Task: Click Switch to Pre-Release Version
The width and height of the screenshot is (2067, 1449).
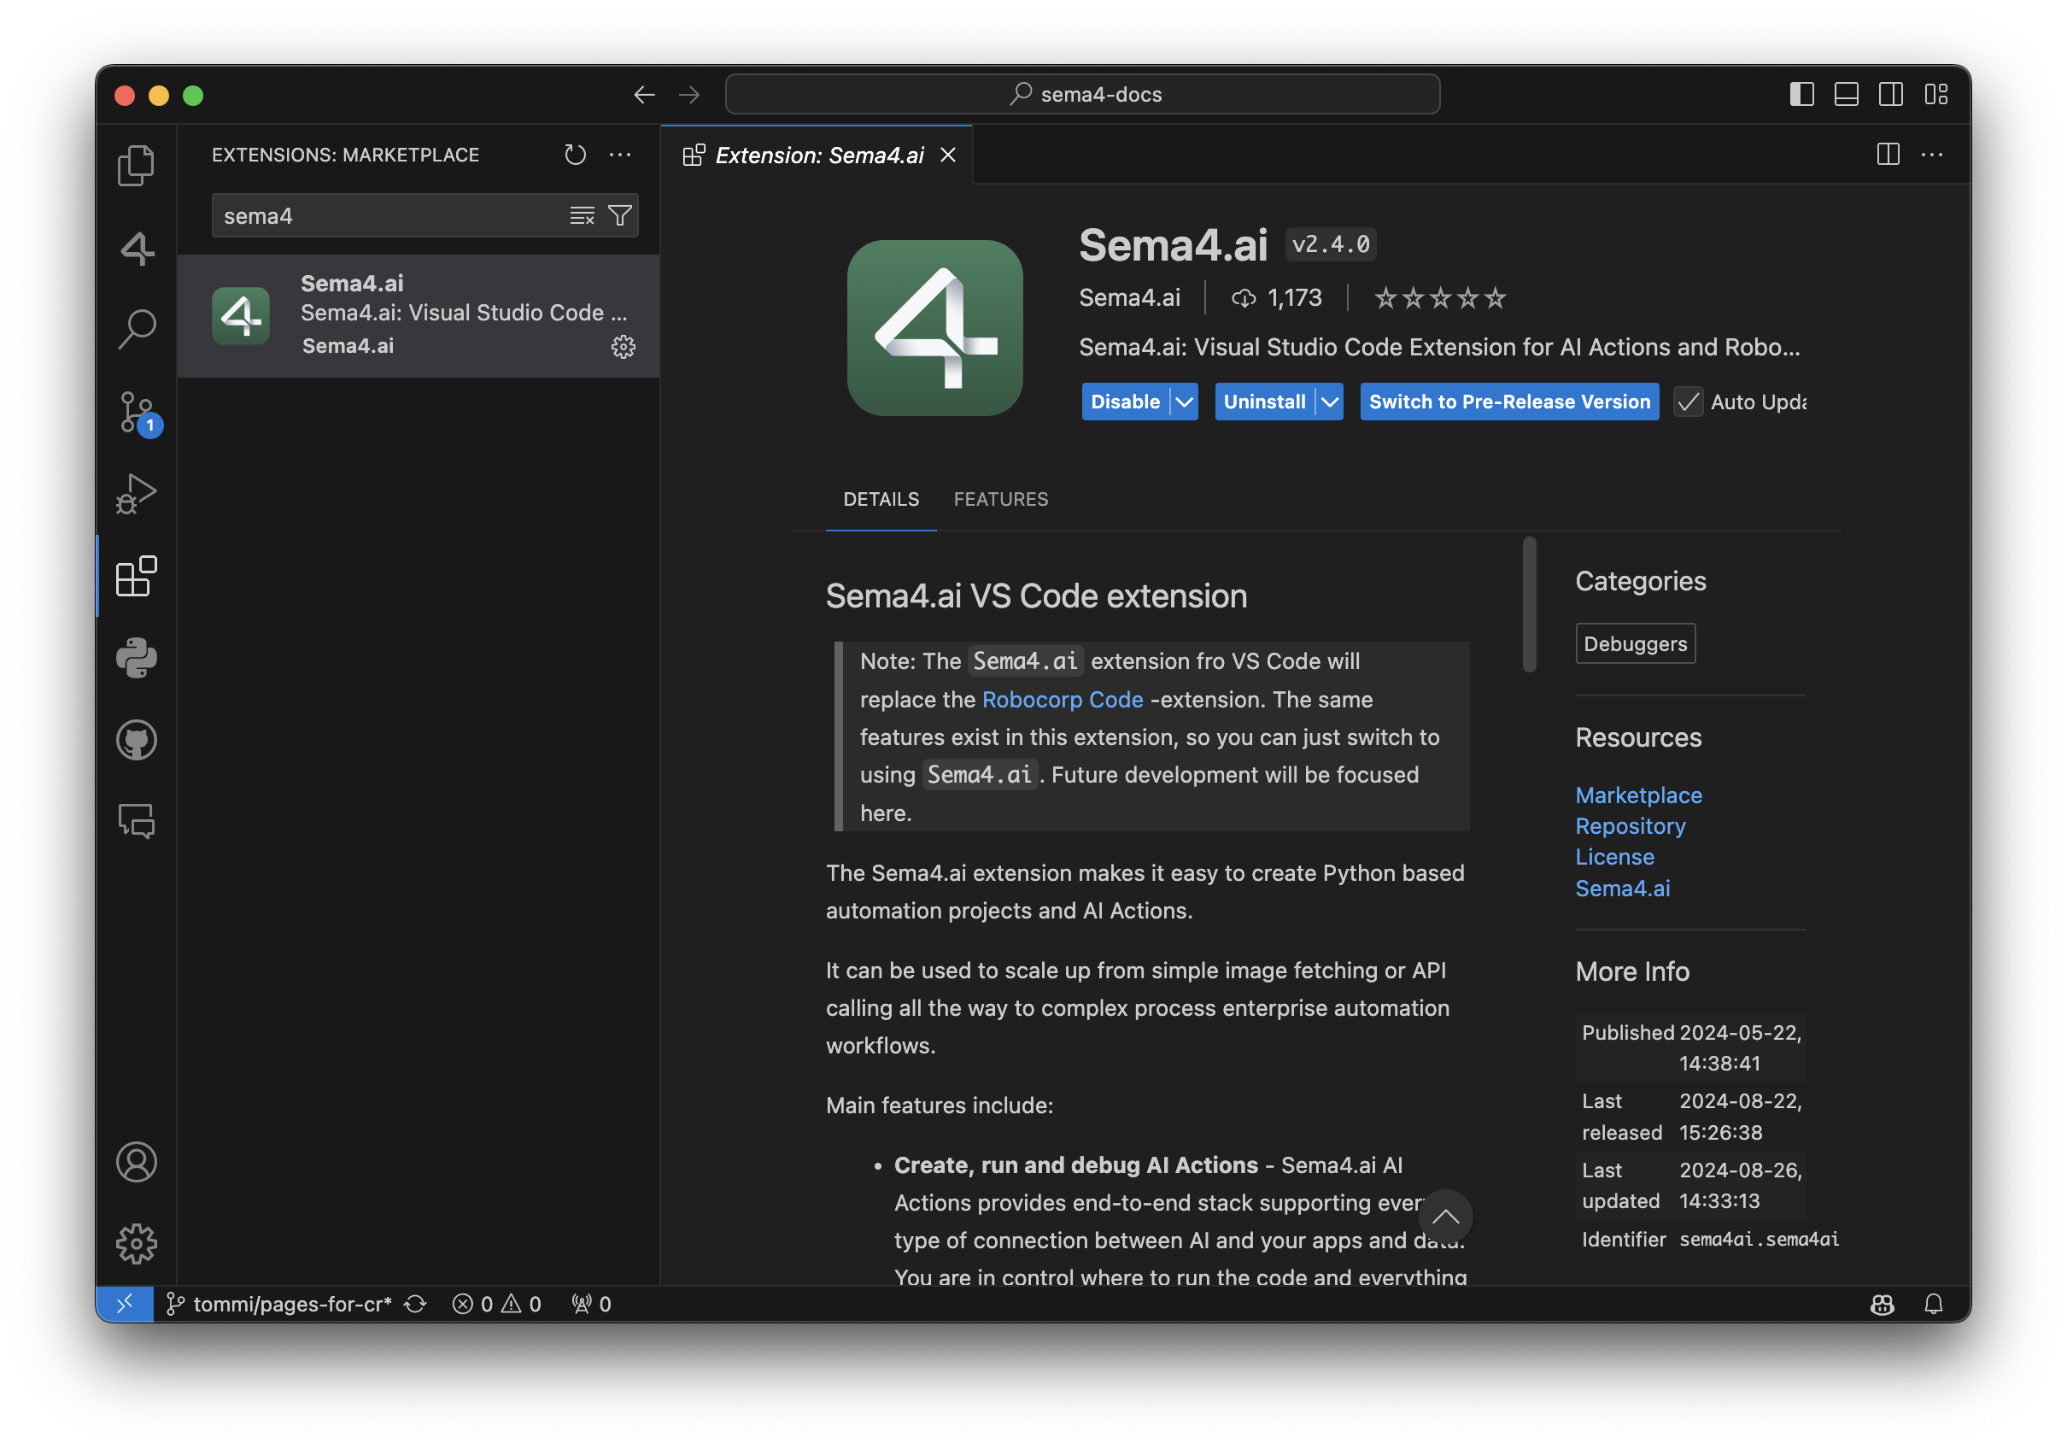Action: [x=1509, y=402]
